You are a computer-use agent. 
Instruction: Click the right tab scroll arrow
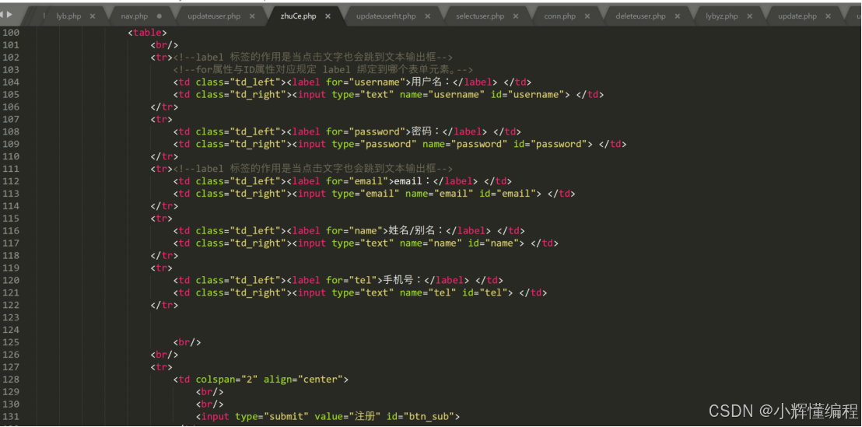coord(11,15)
